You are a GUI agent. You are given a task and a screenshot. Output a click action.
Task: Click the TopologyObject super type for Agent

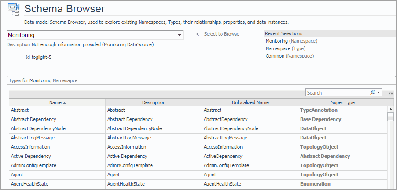click(319, 175)
